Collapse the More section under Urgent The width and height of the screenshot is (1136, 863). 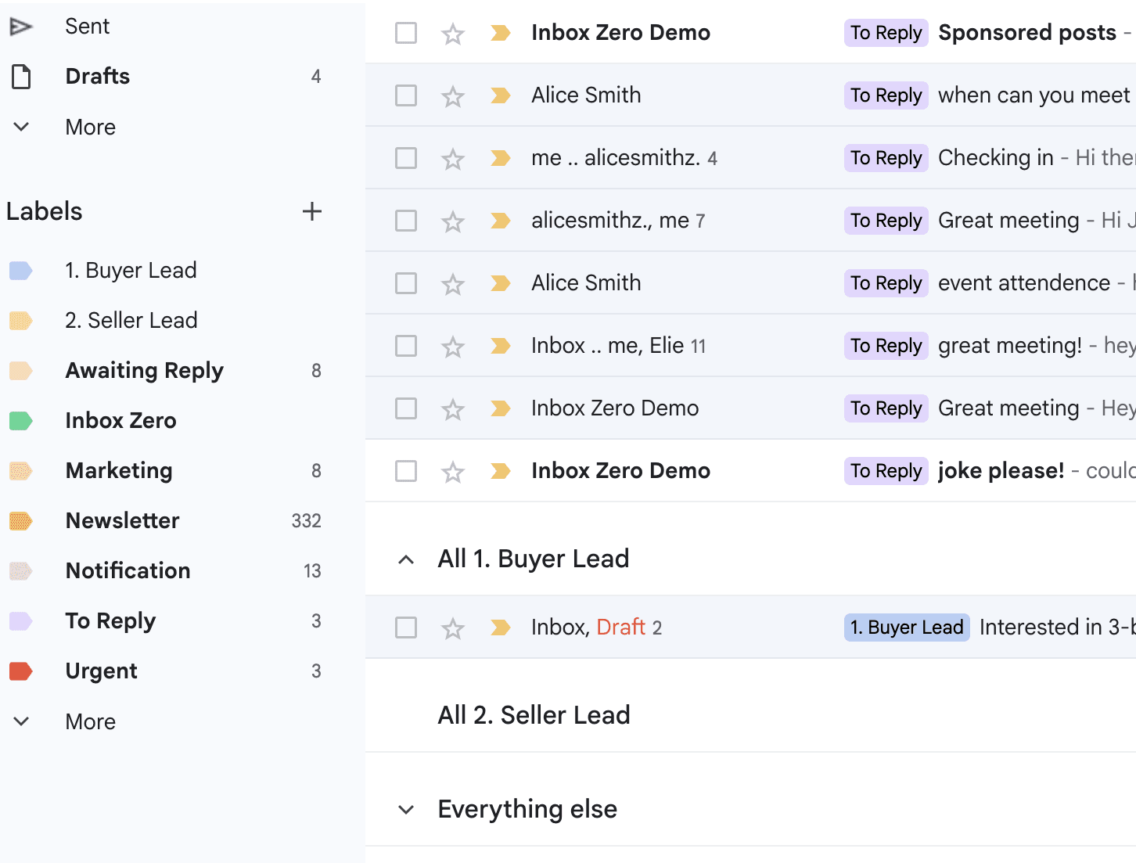click(x=21, y=721)
